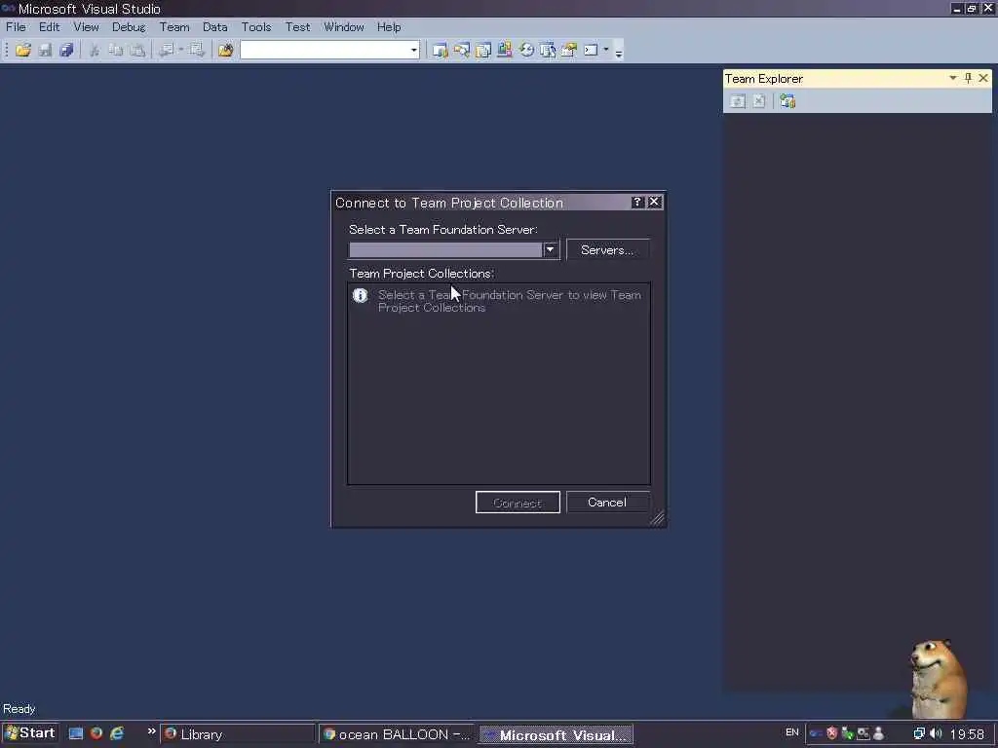The image size is (998, 748).
Task: Switch to the Library taskbar window
Action: click(238, 734)
